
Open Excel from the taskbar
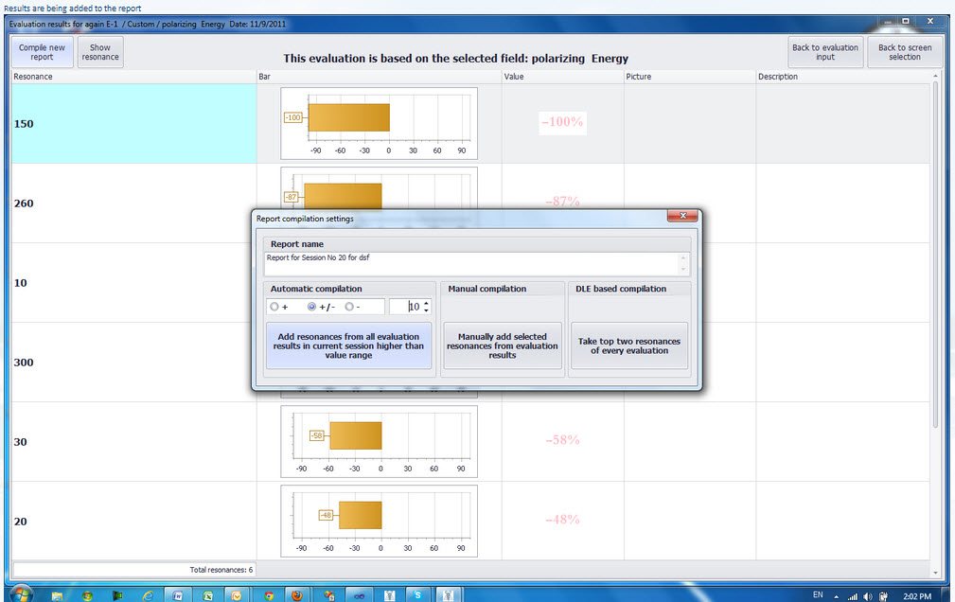[x=207, y=595]
